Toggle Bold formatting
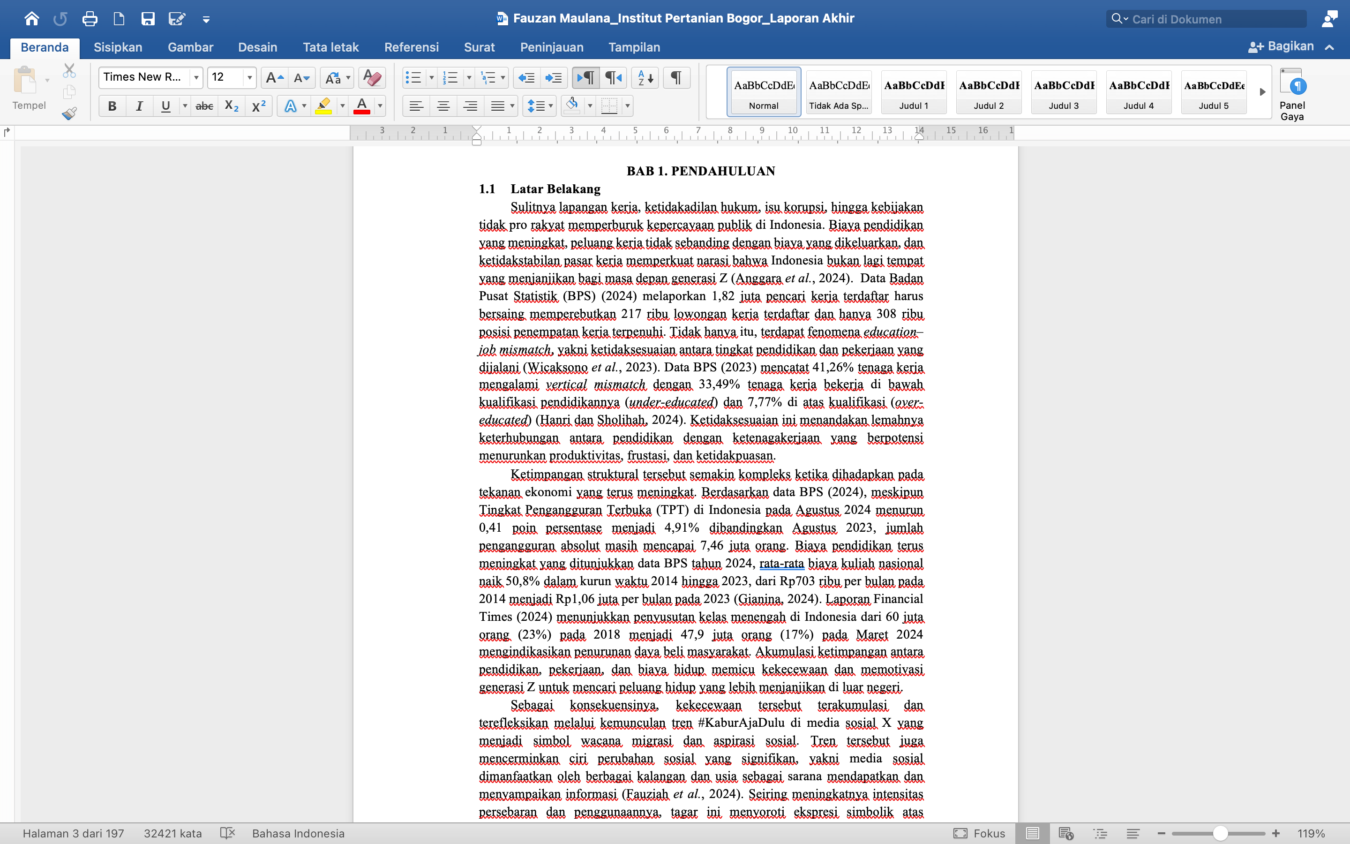1350x844 pixels. tap(112, 106)
